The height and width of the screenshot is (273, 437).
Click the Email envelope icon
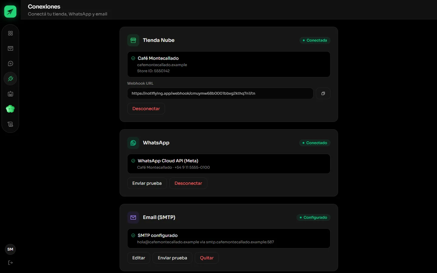[133, 217]
